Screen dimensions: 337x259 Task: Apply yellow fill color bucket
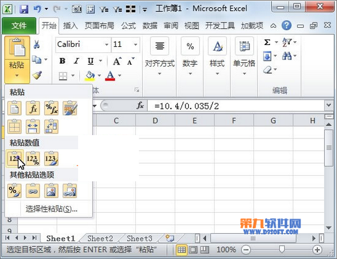[x=90, y=76]
